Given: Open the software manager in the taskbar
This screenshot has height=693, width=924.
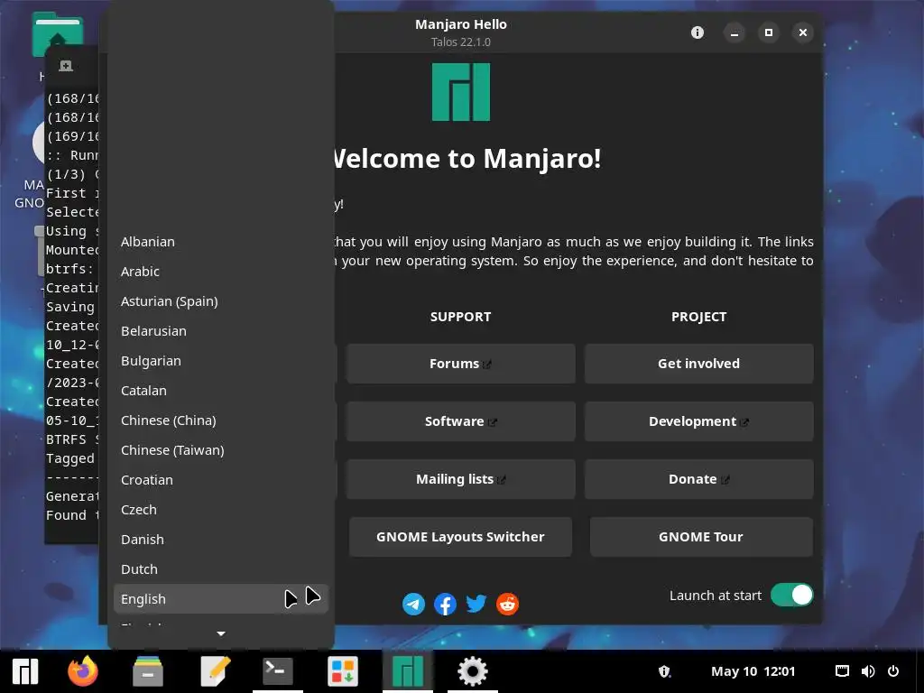Looking at the screenshot, I should pyautogui.click(x=343, y=671).
